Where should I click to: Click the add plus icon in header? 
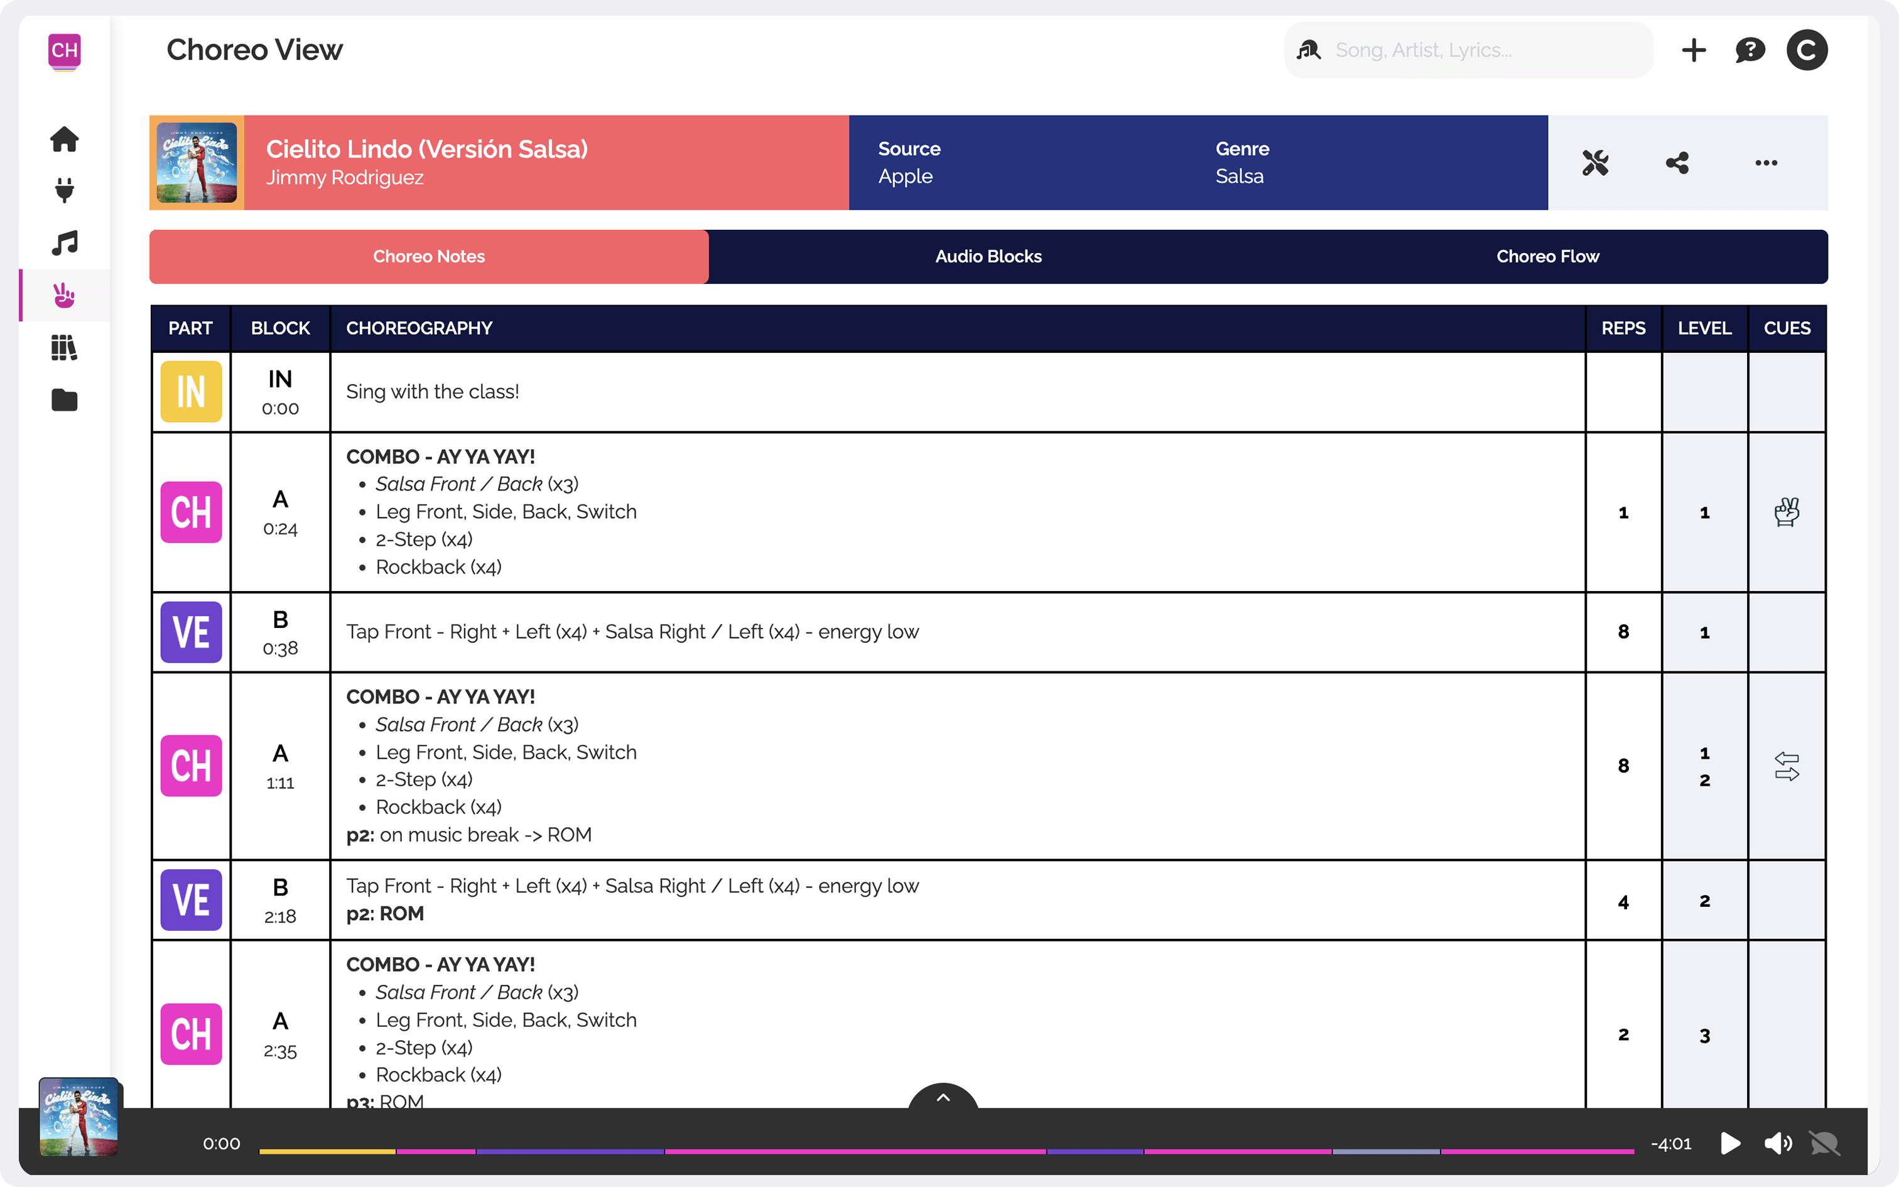[1694, 50]
